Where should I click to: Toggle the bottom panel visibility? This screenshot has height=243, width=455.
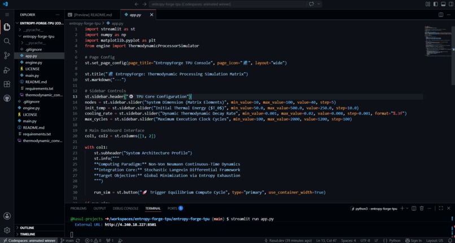tap(443, 4)
